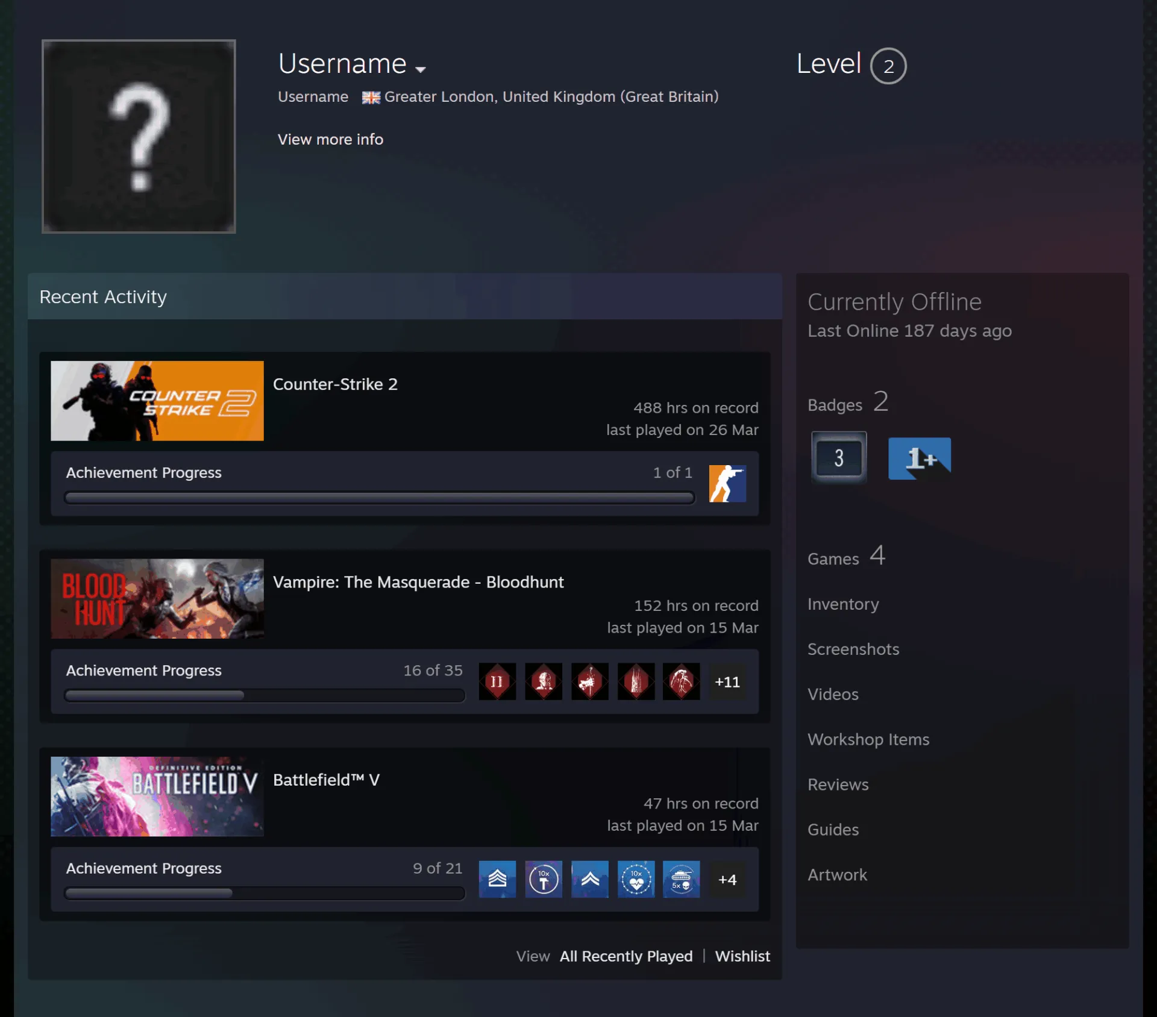Image resolution: width=1157 pixels, height=1017 pixels.
Task: Open the Wishlist link
Action: click(742, 956)
